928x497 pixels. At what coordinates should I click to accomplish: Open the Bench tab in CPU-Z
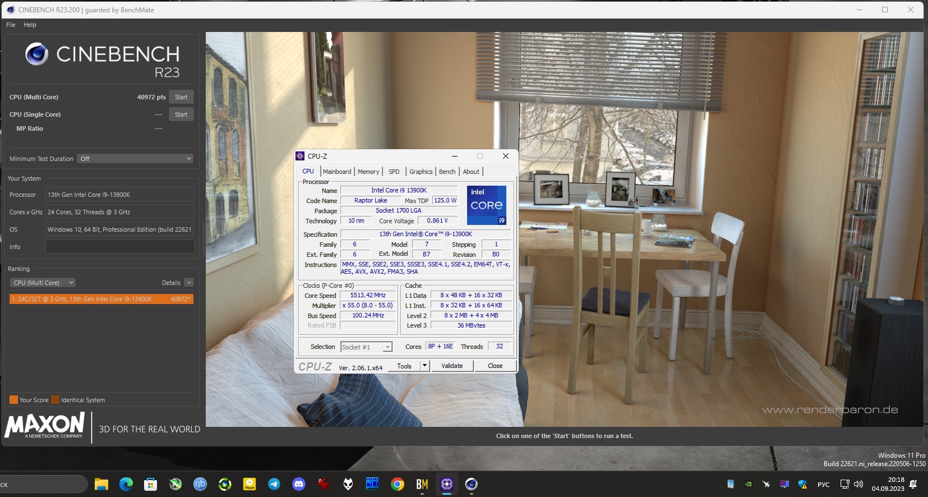point(447,172)
